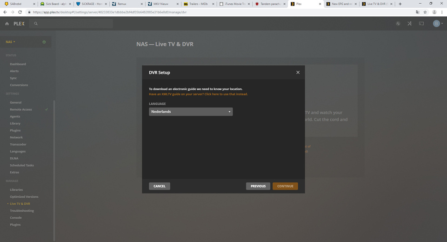Click the Previous button
The image size is (447, 242).
(x=258, y=186)
